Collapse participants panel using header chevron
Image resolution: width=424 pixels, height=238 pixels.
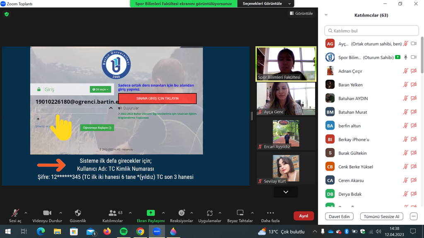click(326, 15)
